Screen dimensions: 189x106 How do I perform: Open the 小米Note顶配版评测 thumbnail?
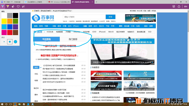point(106,76)
